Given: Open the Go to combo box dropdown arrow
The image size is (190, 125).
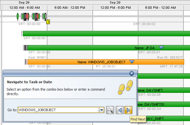Looking at the screenshot, I should coord(102,110).
